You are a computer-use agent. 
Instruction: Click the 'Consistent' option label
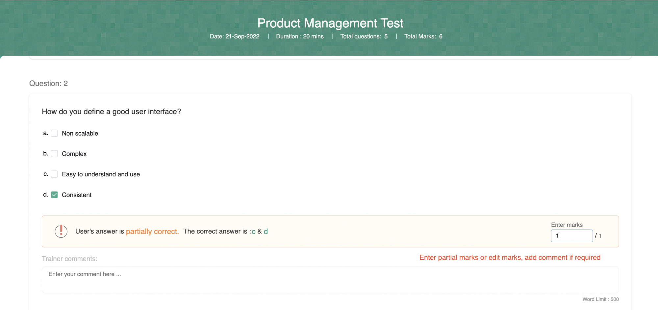(x=77, y=195)
